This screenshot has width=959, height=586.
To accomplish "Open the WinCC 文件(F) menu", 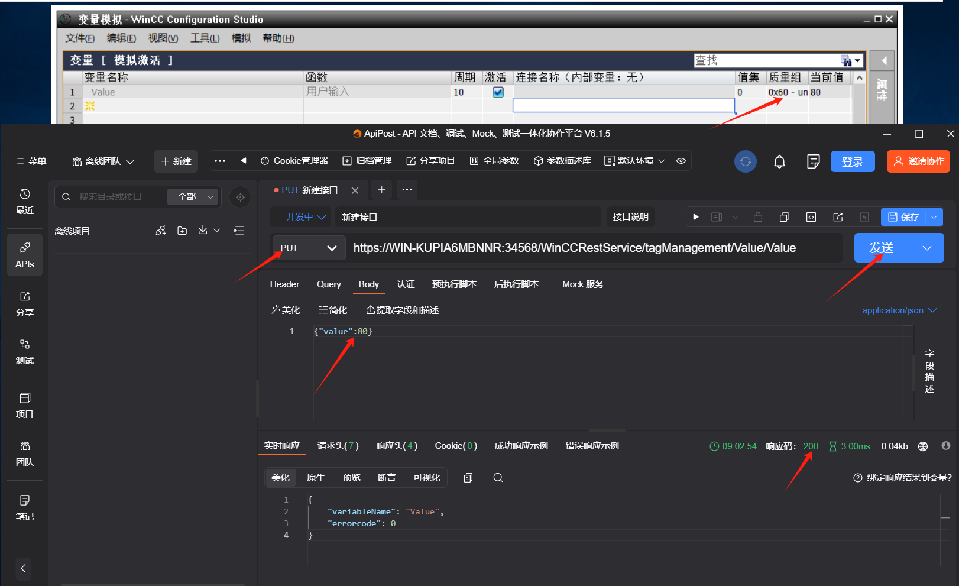I will tap(80, 38).
